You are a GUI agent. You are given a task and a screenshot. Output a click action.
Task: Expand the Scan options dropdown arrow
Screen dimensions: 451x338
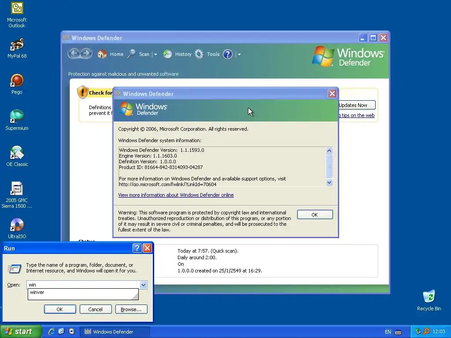point(155,54)
